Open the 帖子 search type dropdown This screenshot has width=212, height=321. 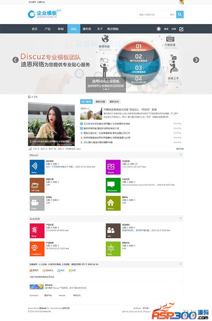(x=172, y=14)
